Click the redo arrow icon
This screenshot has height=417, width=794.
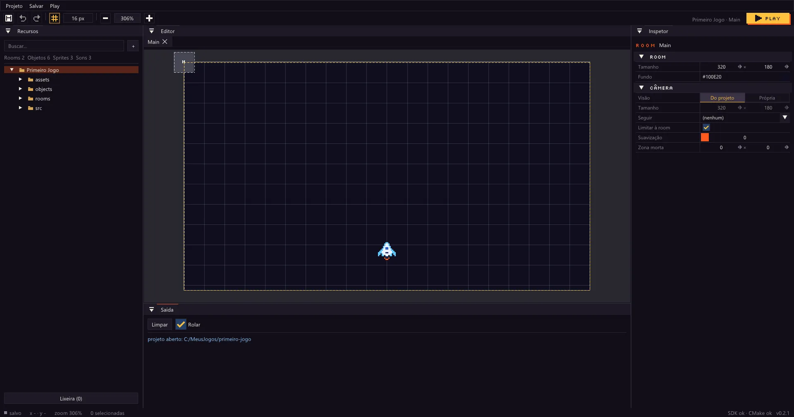[x=37, y=18]
